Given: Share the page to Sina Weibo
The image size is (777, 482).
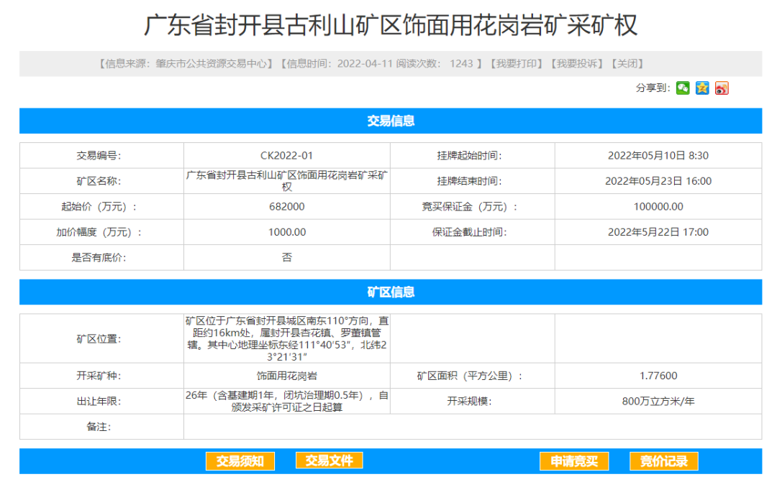Looking at the screenshot, I should coord(722,88).
